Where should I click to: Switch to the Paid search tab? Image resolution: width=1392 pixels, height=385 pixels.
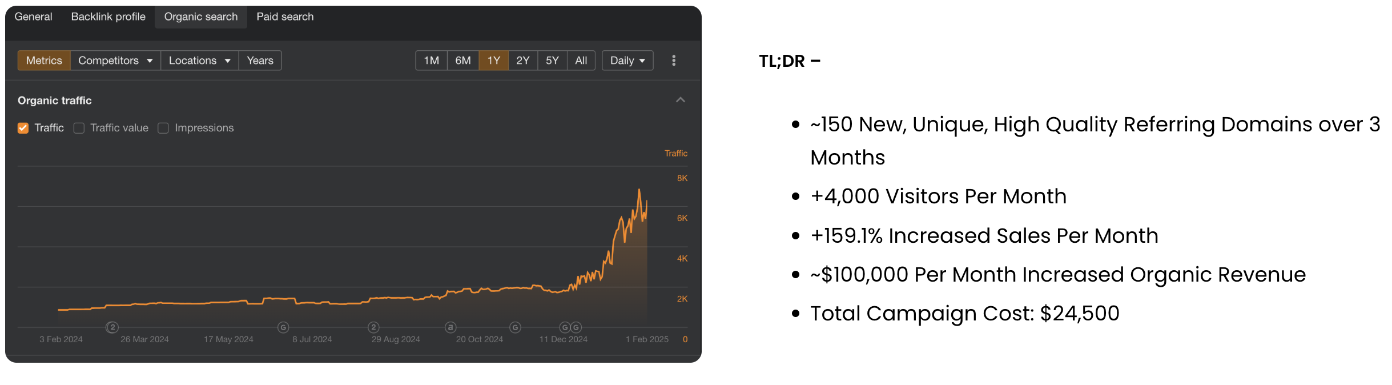click(285, 17)
